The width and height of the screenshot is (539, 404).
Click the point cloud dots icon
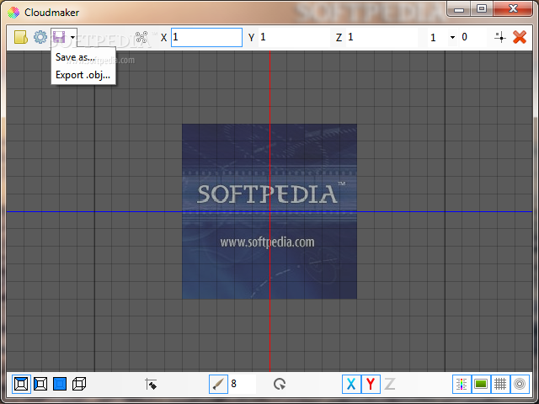pos(141,37)
